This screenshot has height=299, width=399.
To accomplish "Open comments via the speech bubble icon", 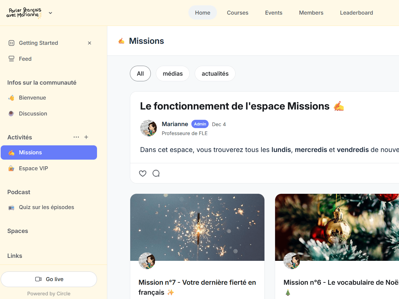I will [156, 173].
